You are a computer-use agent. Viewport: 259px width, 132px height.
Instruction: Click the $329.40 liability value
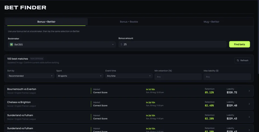232,105
